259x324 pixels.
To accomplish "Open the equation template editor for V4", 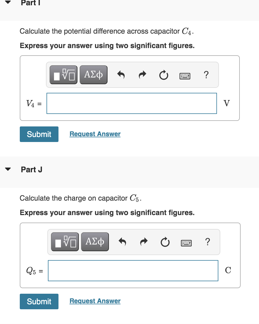I will point(63,74).
